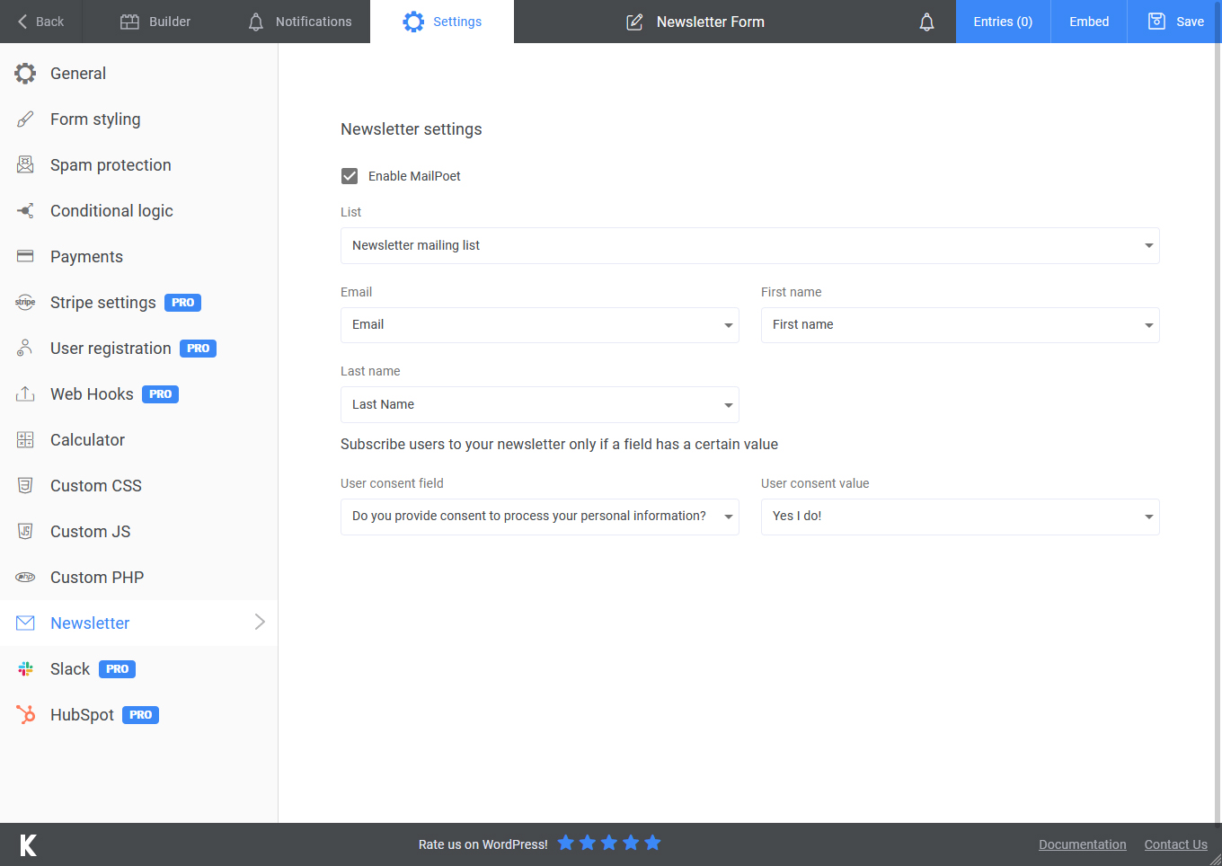Click the Web Hooks upload icon
This screenshot has height=866, width=1222.
coord(25,394)
